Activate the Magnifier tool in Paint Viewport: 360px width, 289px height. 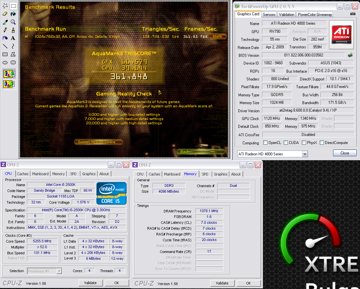point(13,22)
